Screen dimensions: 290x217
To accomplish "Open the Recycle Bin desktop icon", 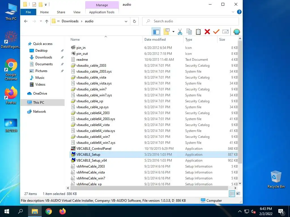I will pyautogui.click(x=276, y=179).
